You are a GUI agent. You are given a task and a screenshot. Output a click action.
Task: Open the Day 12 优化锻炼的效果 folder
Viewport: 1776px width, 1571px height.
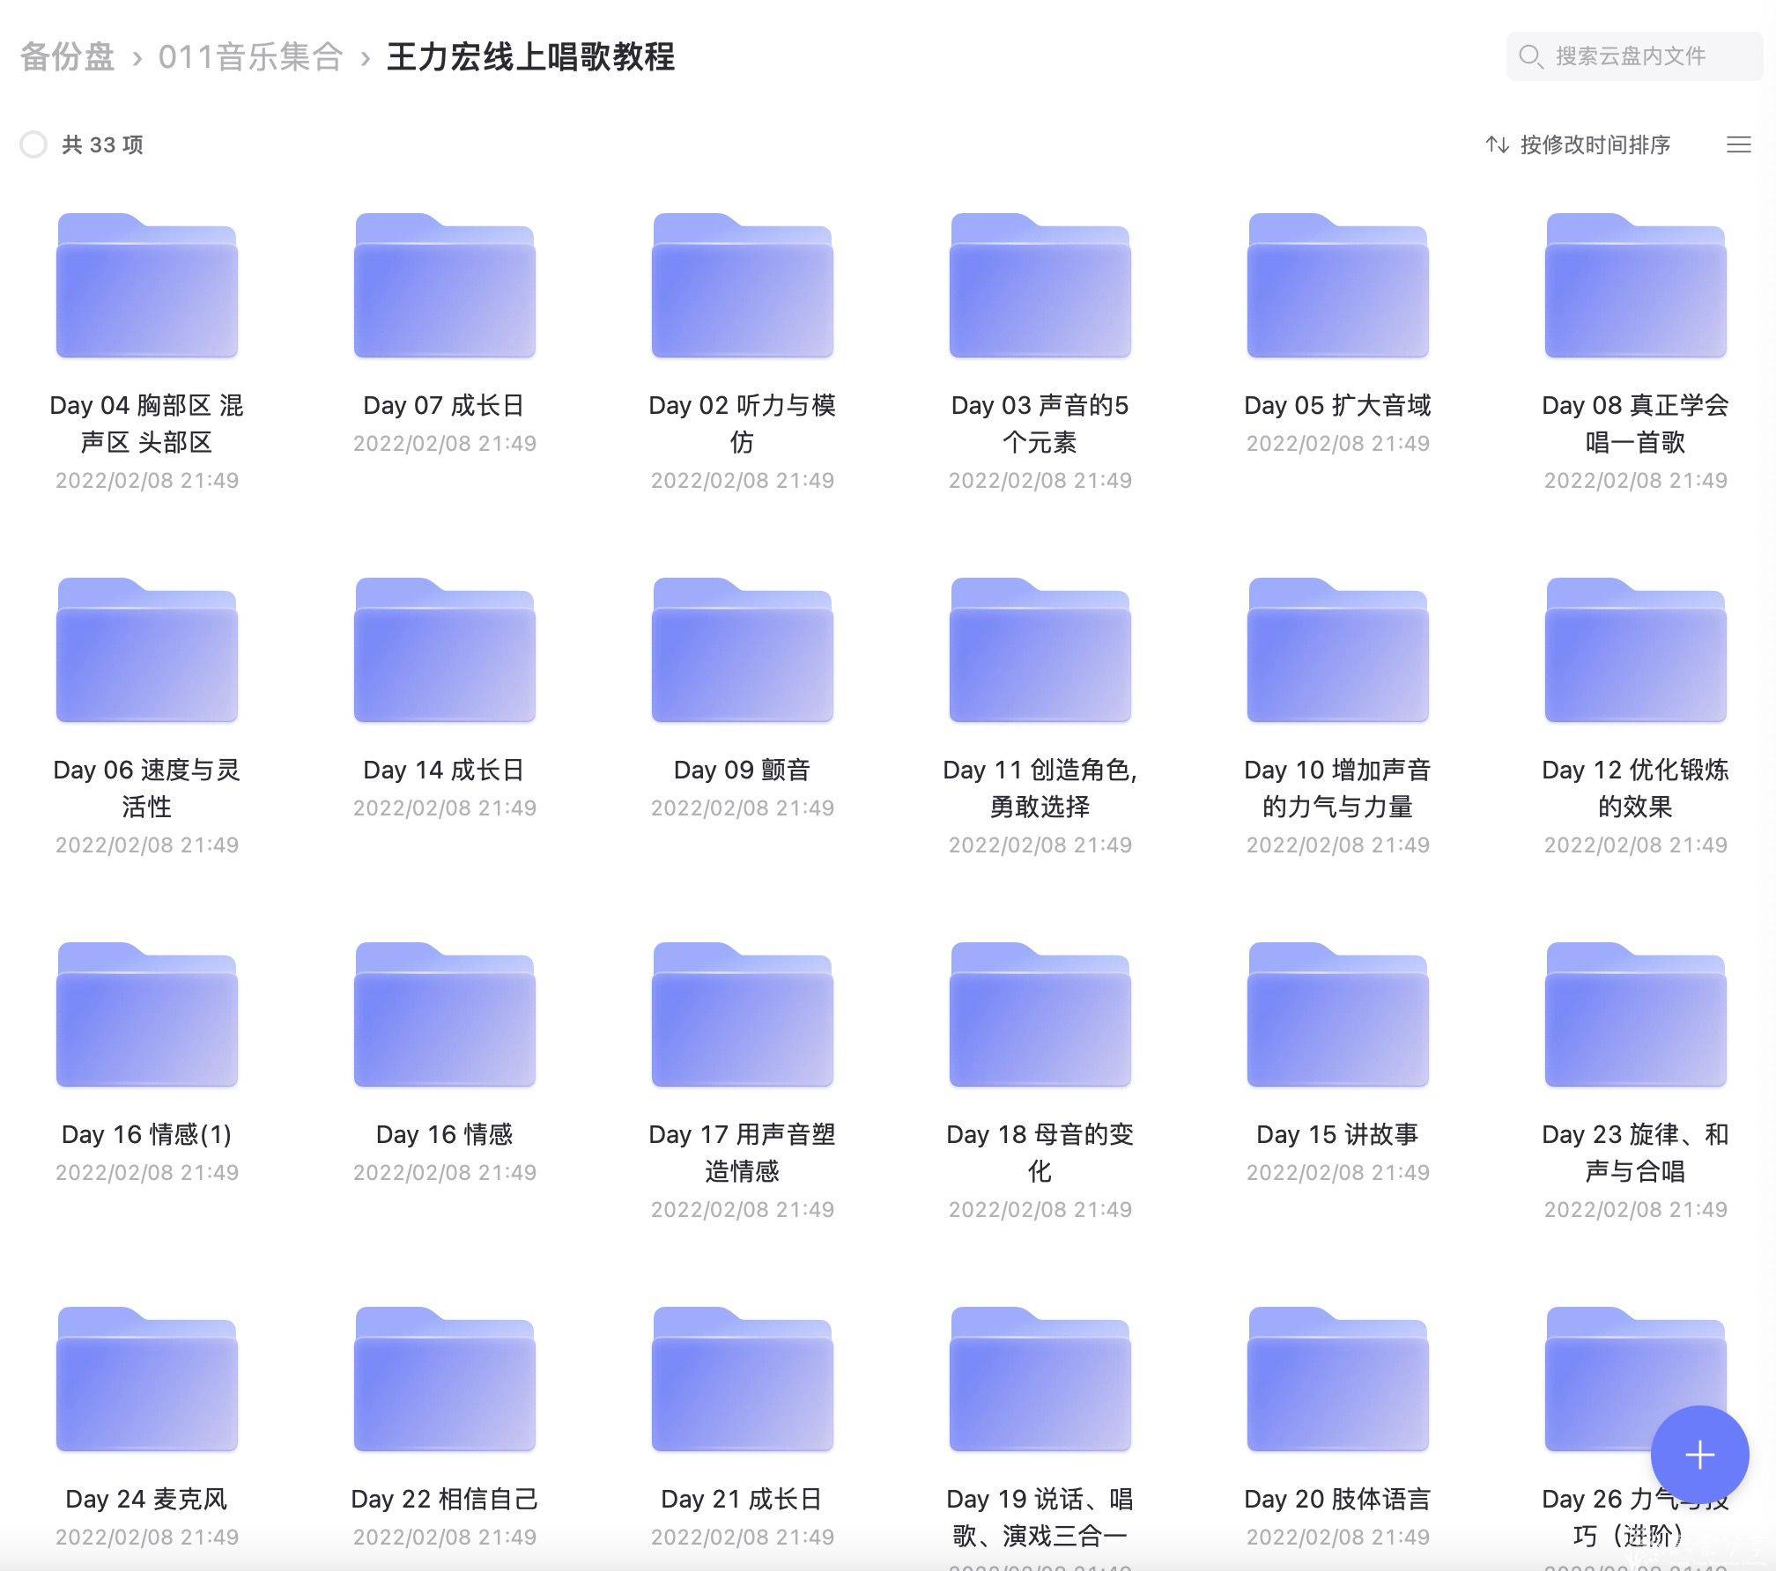[1635, 651]
